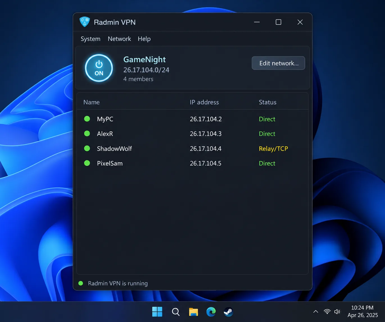Image resolution: width=385 pixels, height=322 pixels.
Task: Click the IP address column header
Action: [x=204, y=102]
